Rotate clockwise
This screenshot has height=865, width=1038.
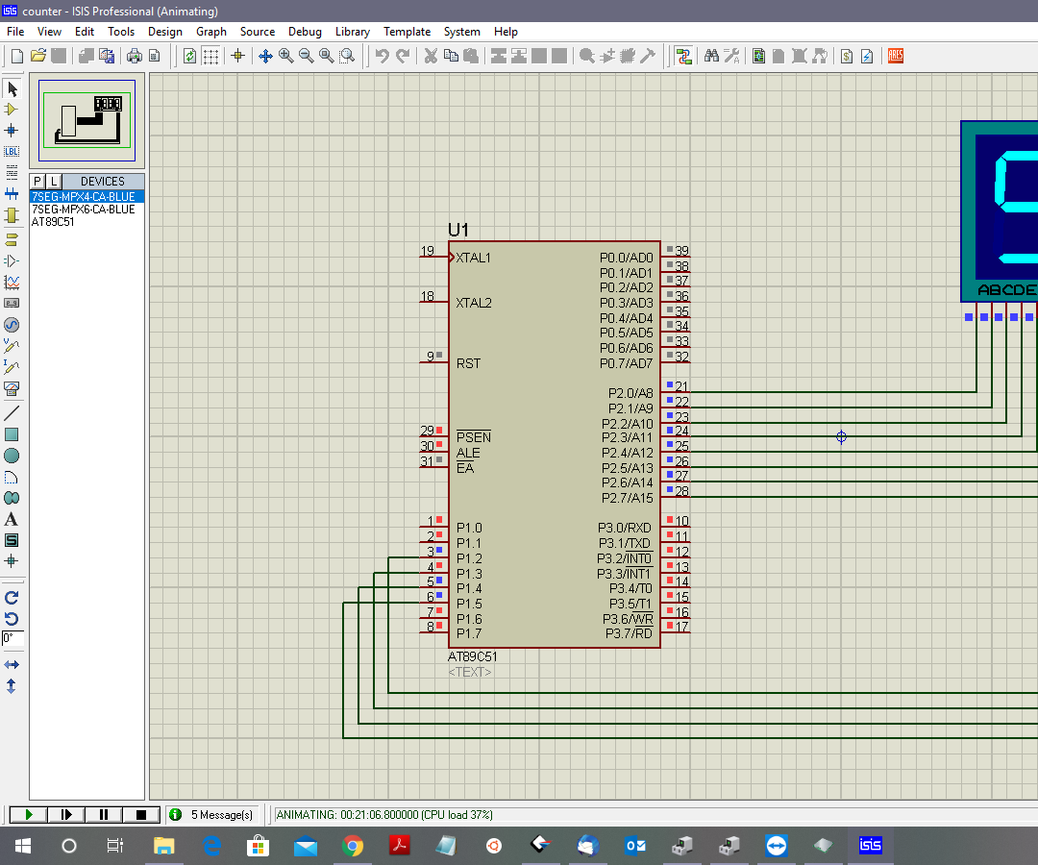tap(12, 598)
